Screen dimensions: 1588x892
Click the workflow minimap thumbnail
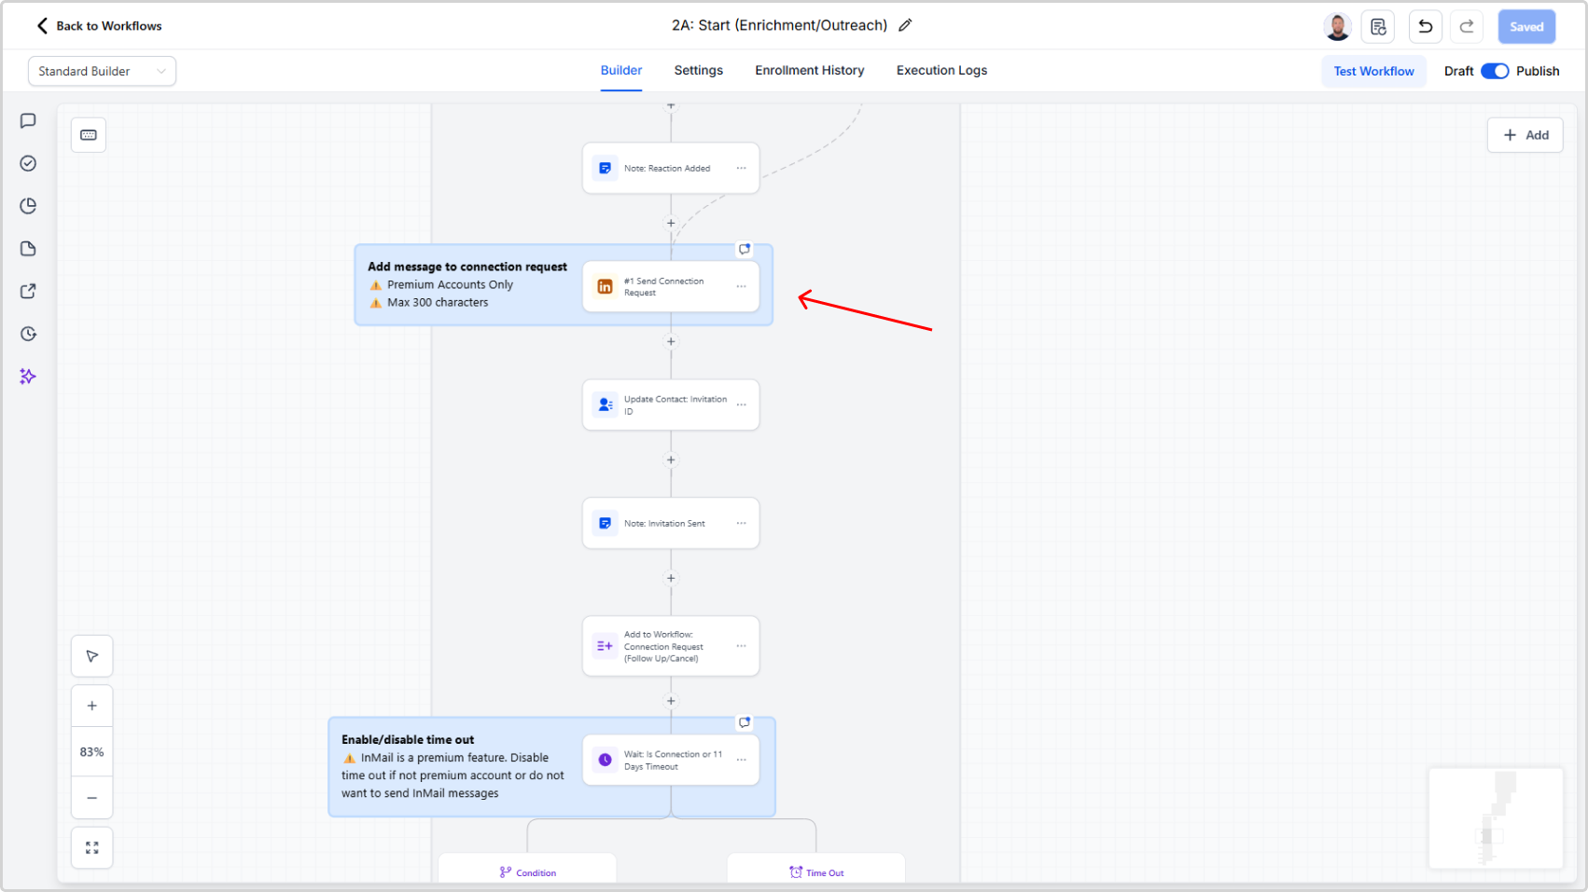[1496, 817]
